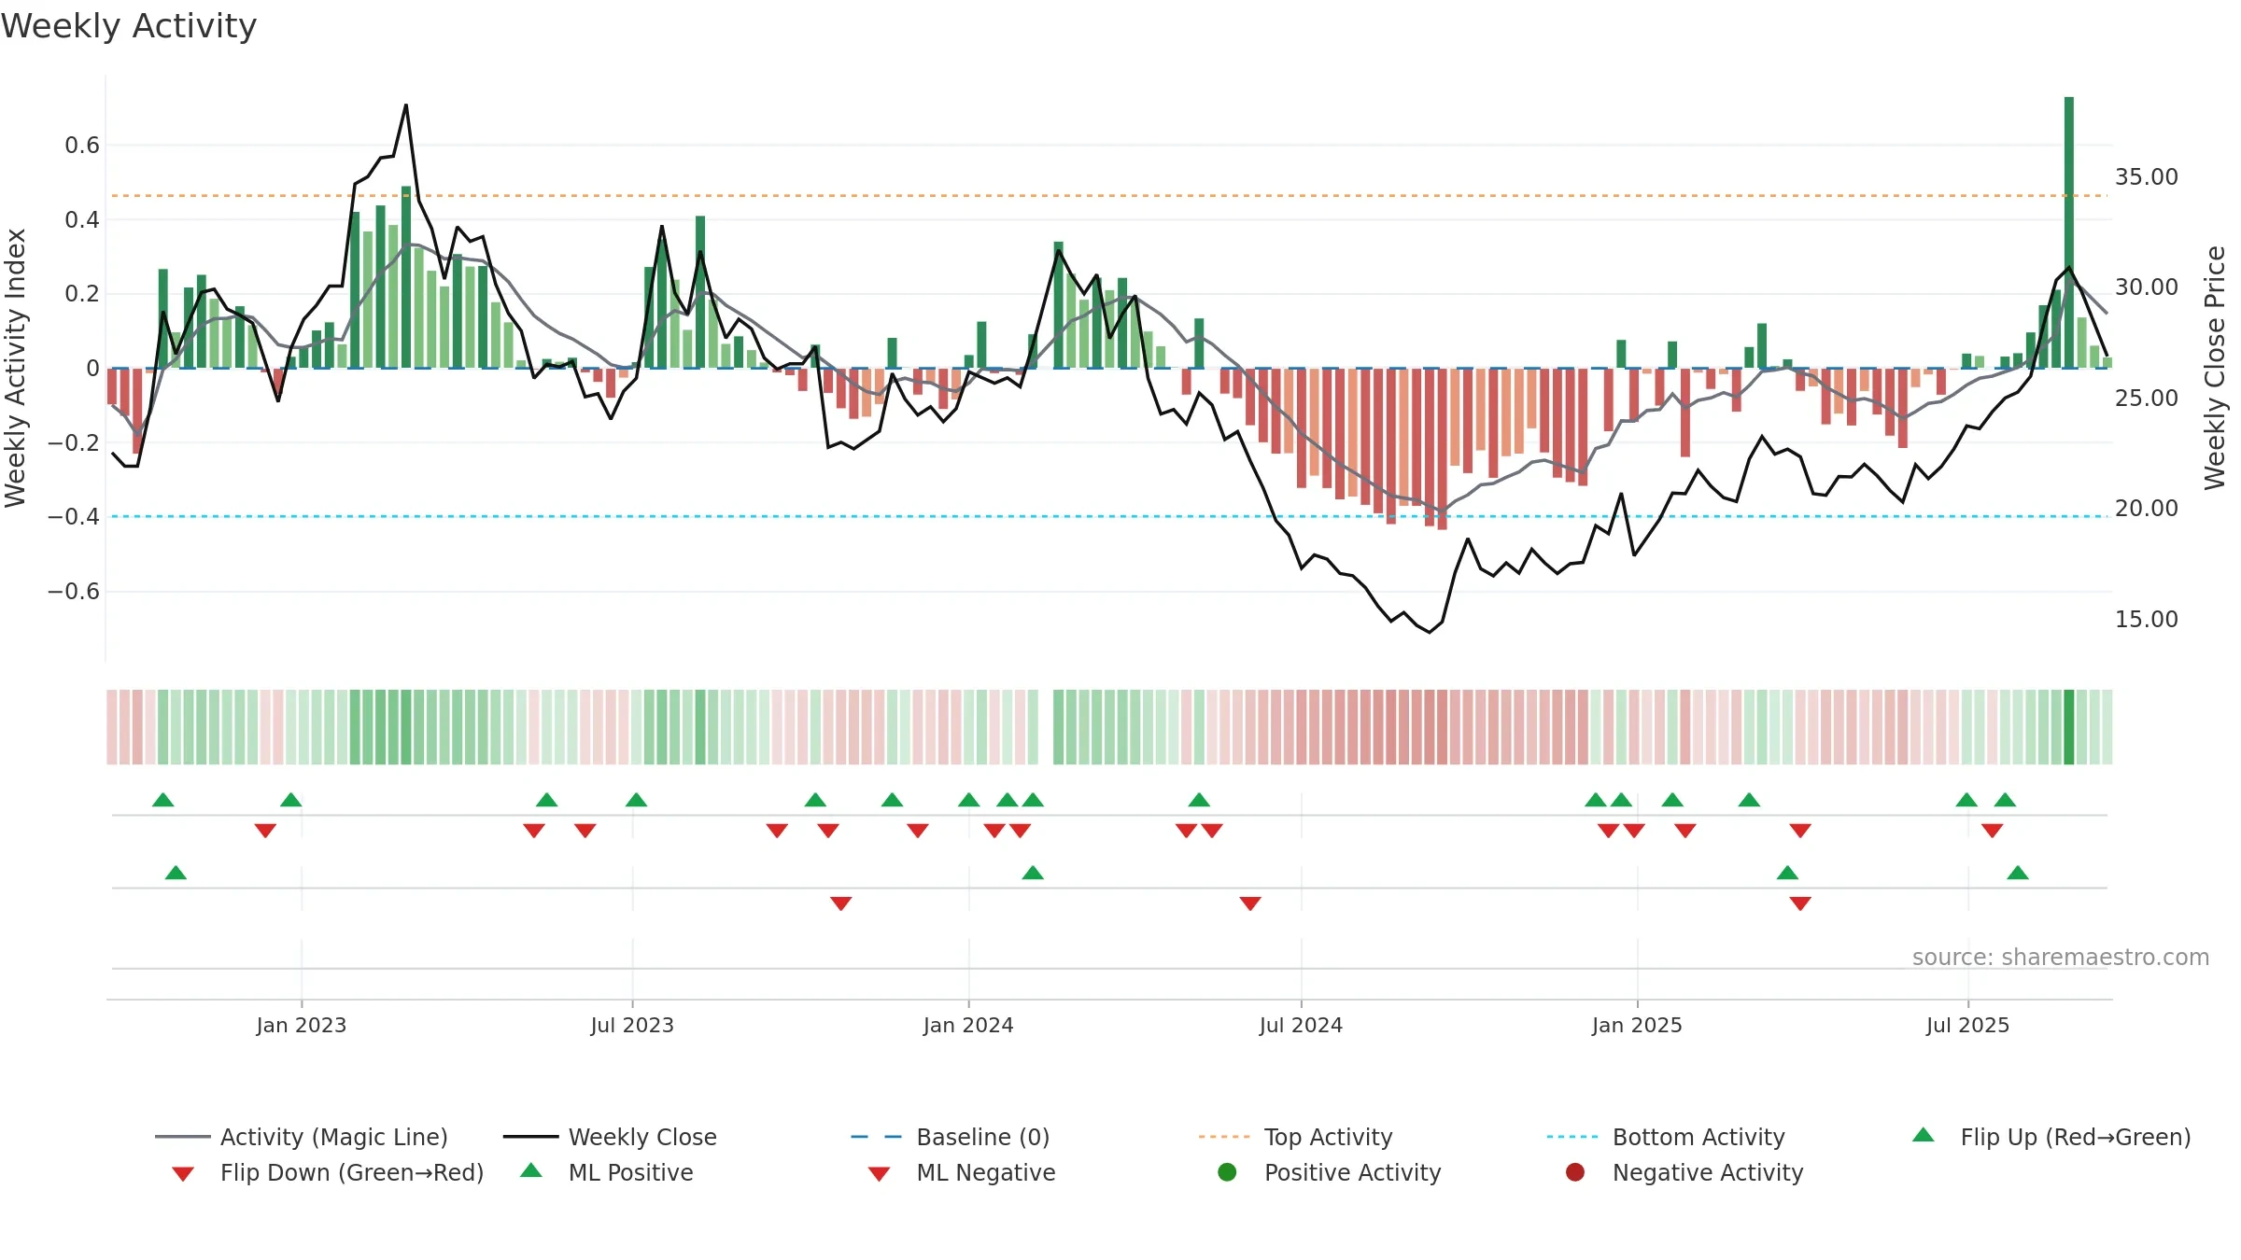Viewport: 2241px width, 1260px height.
Task: Toggle the Flip Up (Red→Green) legend entry
Action: click(x=2051, y=1137)
